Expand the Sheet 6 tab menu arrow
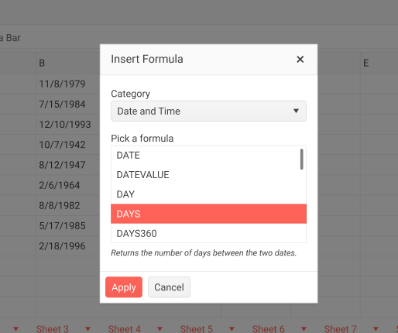This screenshot has height=333, width=398. [304, 329]
